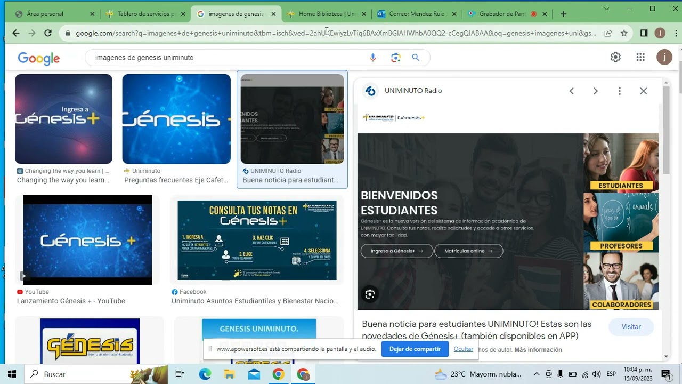The width and height of the screenshot is (682, 384).
Task: Open YouTube Lanzamiento Génesis+ video thumbnail
Action: click(x=87, y=240)
